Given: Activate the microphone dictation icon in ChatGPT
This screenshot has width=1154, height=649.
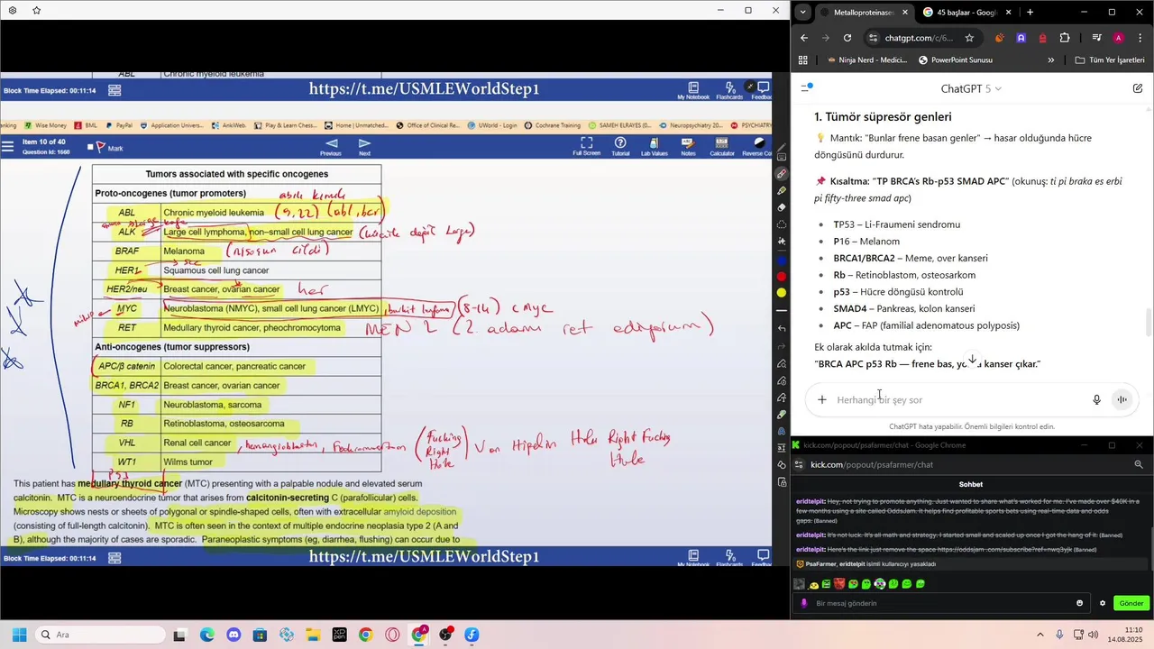Looking at the screenshot, I should click(x=1096, y=399).
